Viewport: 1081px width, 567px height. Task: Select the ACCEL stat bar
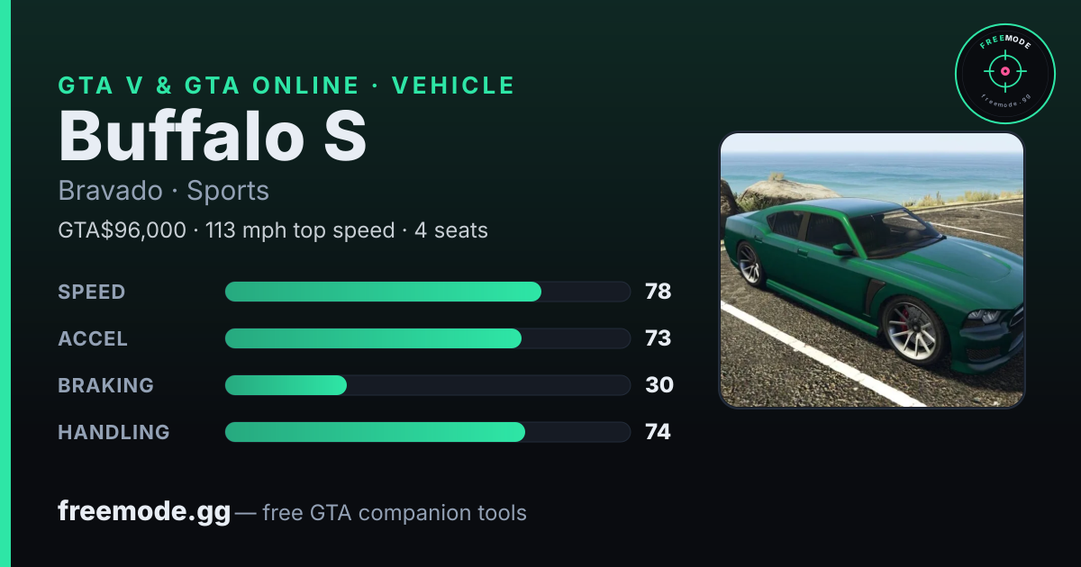[x=427, y=338]
